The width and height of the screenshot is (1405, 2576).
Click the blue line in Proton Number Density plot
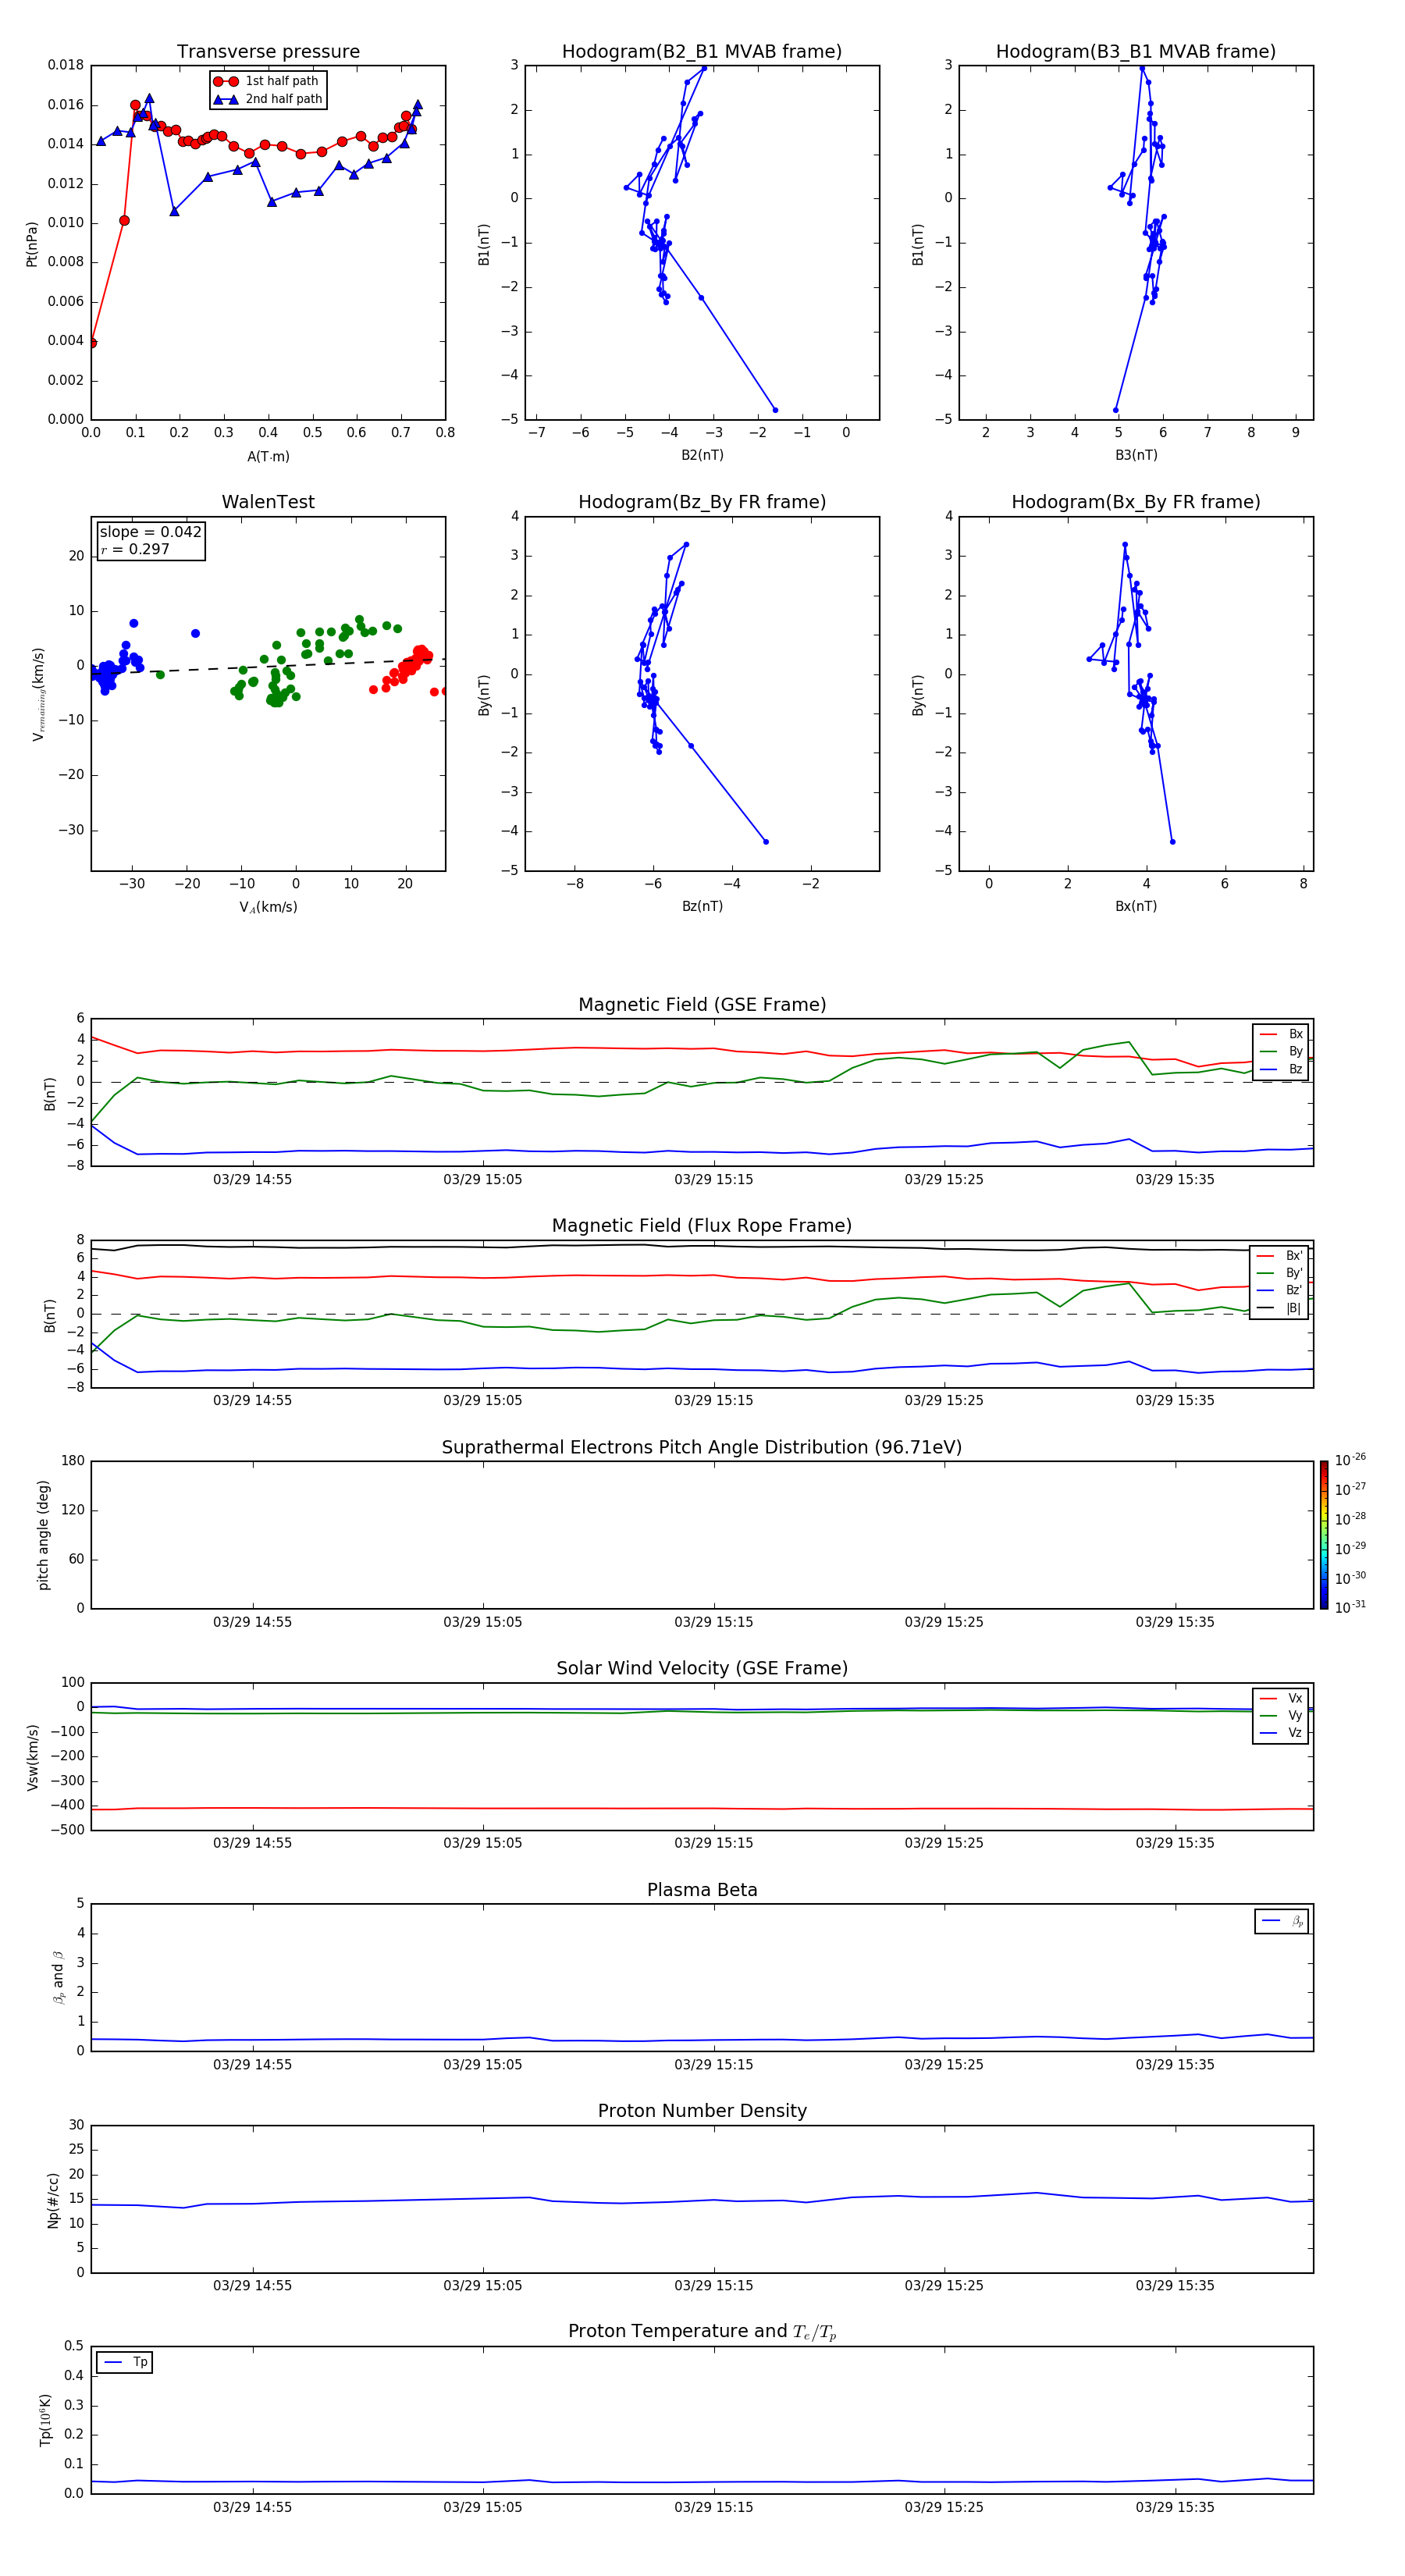700,2201
